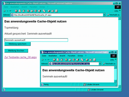Click Stop icon in front window toolbar

54,60
